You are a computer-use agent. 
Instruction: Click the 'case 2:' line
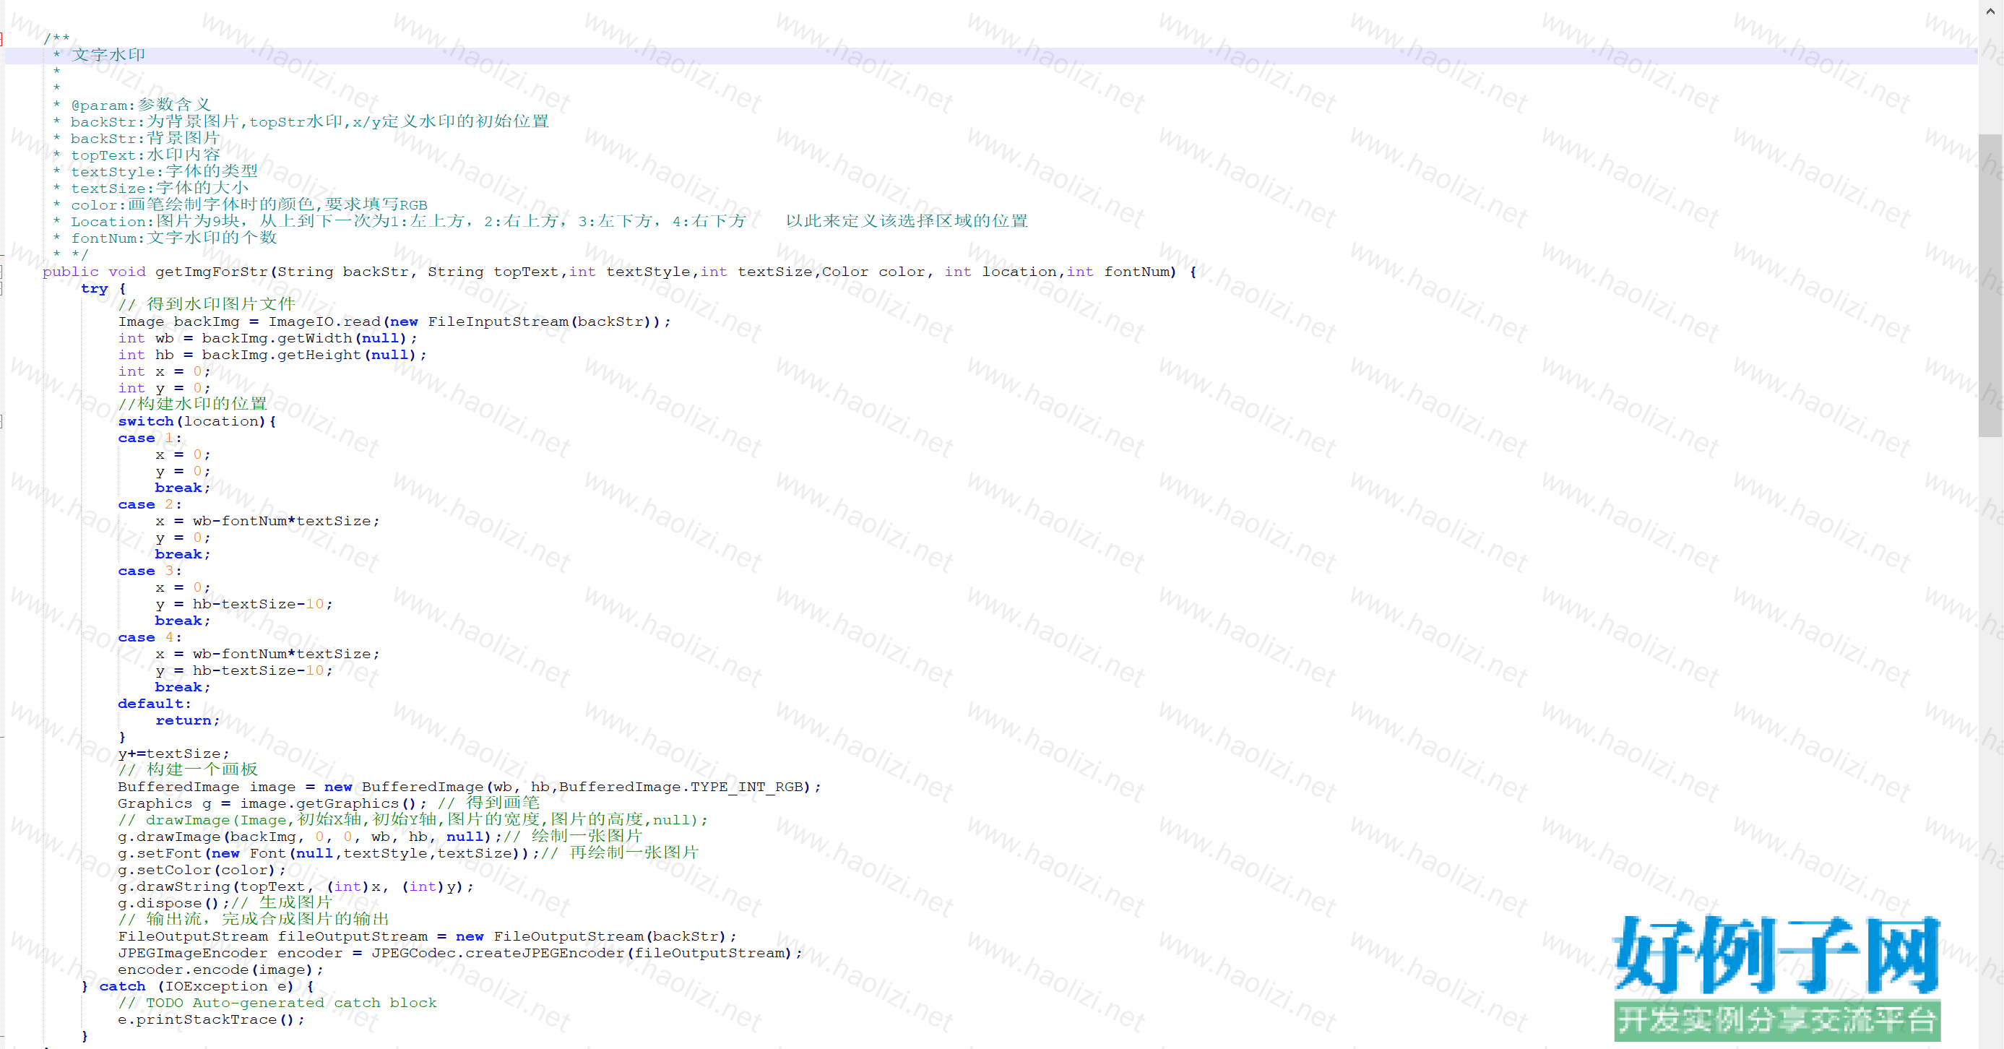coord(150,504)
